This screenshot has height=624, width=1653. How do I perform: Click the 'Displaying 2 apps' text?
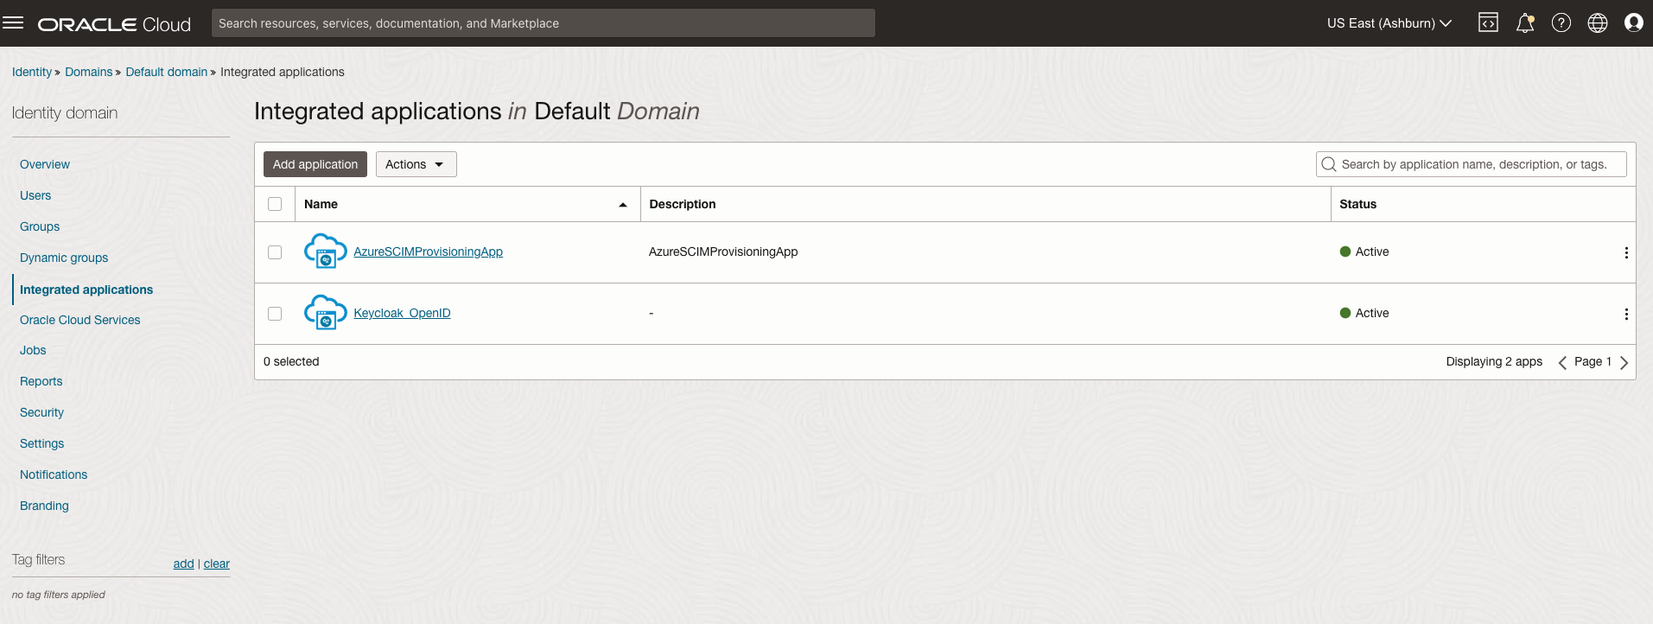1494,361
